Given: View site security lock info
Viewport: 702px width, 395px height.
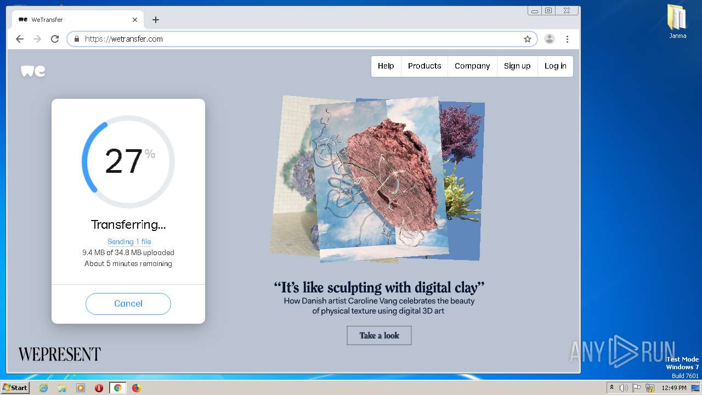Looking at the screenshot, I should (x=77, y=39).
